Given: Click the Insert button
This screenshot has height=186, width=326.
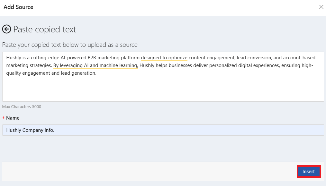Looking at the screenshot, I should (309, 172).
